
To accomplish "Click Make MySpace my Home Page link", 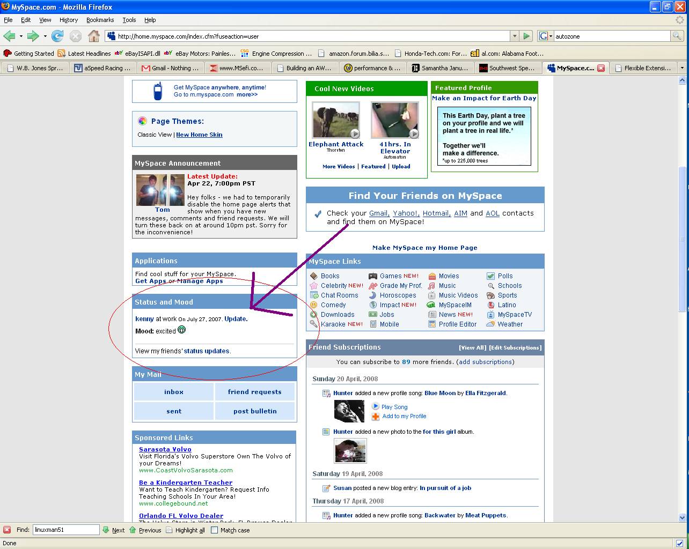I will click(425, 248).
